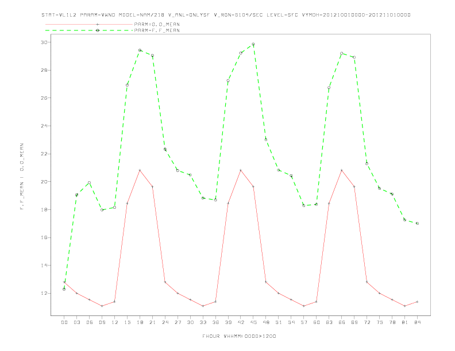The height and width of the screenshot is (351, 455).
Task: Click x-axis tick label 75
Action: (x=379, y=322)
